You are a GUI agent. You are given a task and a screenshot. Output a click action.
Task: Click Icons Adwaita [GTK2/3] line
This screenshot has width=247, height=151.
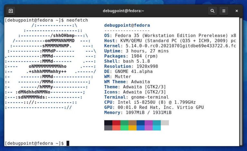(x=135, y=92)
